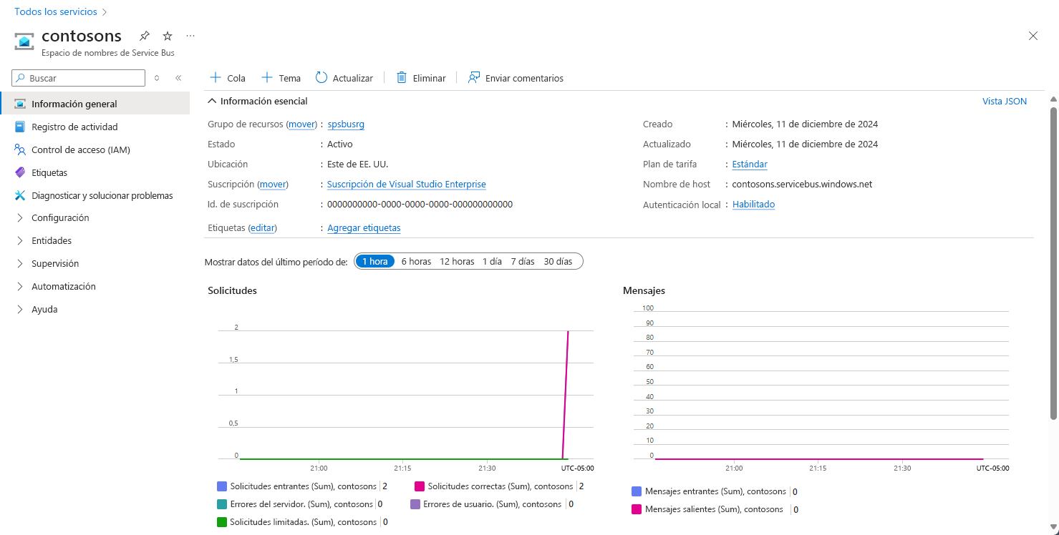Click Agregar etiquetas link
The height and width of the screenshot is (535, 1059).
[364, 227]
